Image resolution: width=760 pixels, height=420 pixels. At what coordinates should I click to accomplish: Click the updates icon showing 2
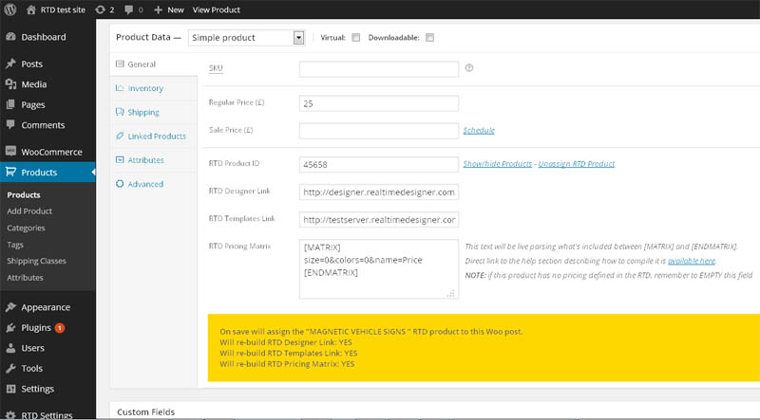coord(100,9)
